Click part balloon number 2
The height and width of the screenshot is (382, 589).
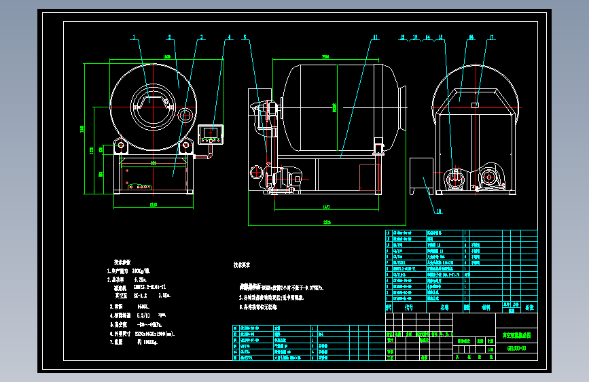tap(169, 37)
